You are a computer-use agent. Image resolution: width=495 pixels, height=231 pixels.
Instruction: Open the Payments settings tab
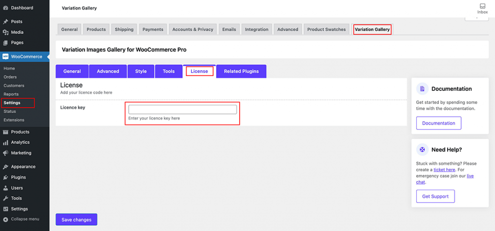tap(153, 29)
